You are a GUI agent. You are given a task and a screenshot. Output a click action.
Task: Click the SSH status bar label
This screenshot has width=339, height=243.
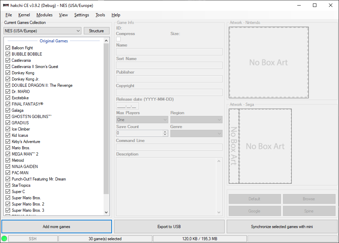click(33, 239)
